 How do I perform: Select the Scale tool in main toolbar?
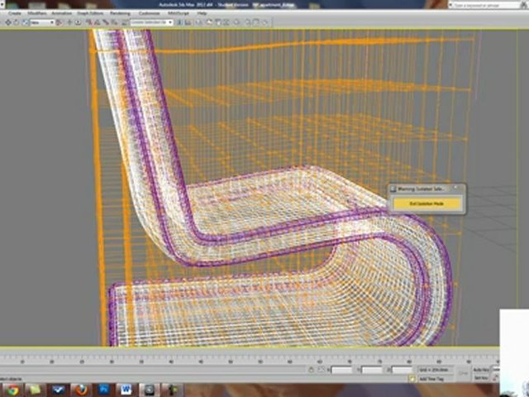click(x=25, y=22)
